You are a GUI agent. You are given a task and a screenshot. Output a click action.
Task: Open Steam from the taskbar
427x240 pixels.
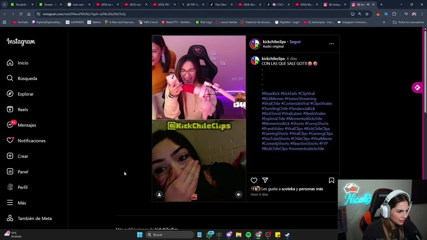287,235
